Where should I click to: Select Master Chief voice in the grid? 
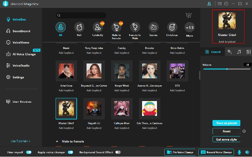click(66, 109)
